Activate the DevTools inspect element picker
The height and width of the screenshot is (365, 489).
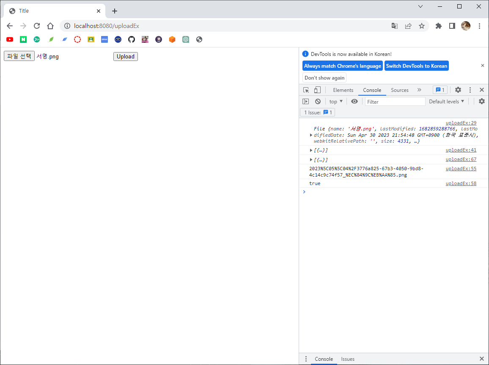(x=306, y=90)
